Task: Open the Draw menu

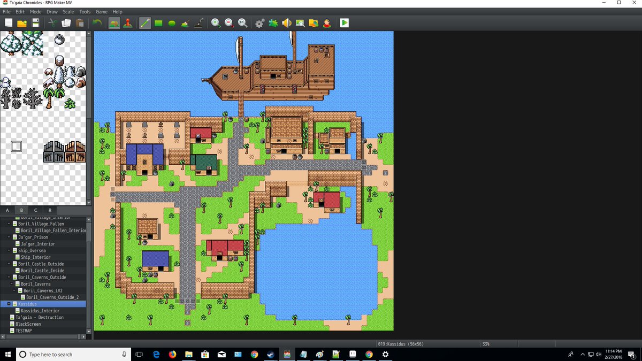Action: [52, 12]
